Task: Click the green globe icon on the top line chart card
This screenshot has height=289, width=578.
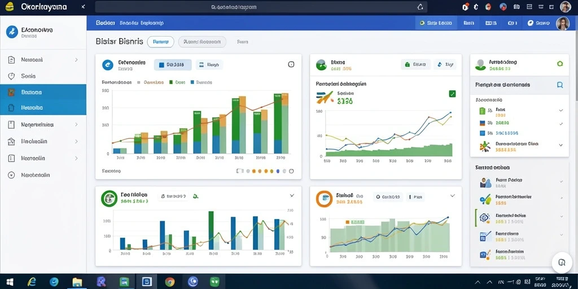Action: (x=321, y=65)
